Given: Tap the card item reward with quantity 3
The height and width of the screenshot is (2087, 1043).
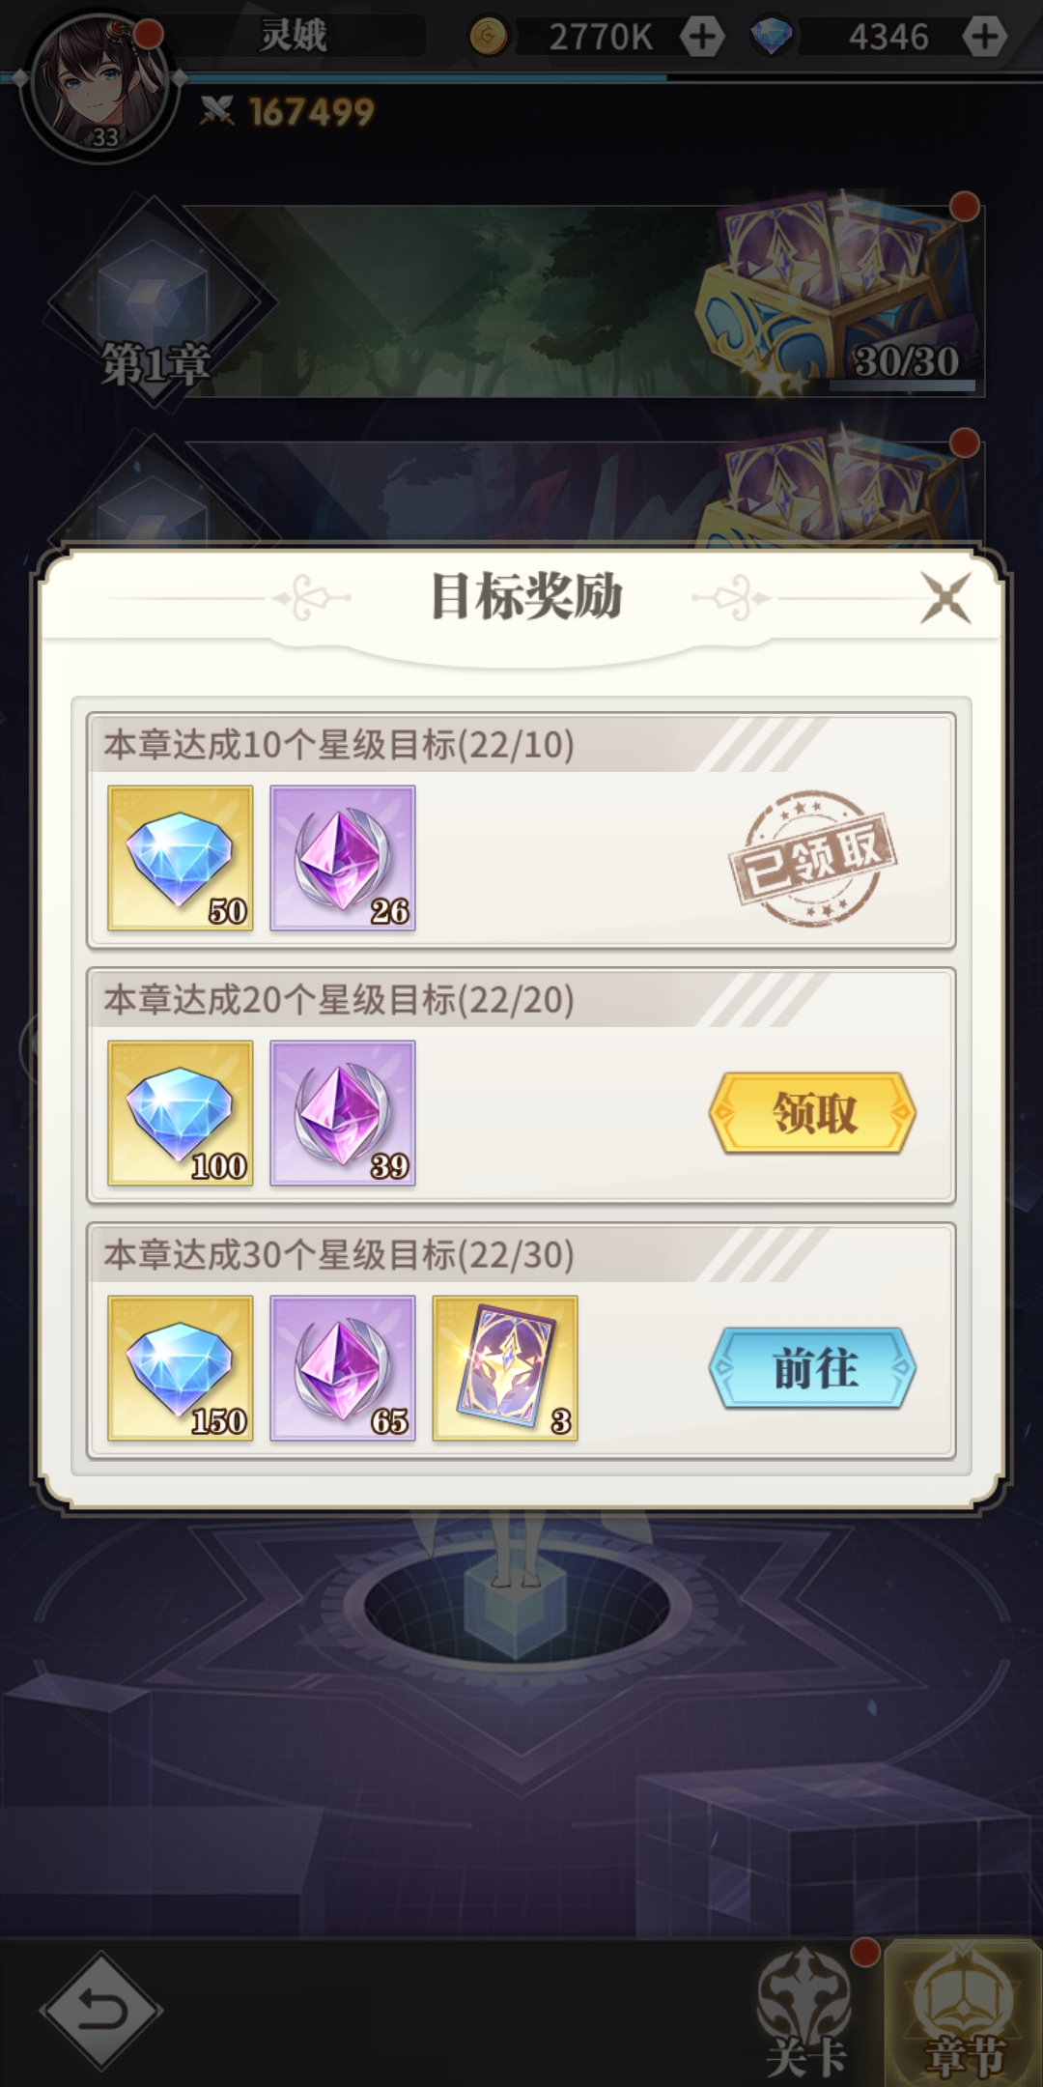Looking at the screenshot, I should pos(505,1368).
